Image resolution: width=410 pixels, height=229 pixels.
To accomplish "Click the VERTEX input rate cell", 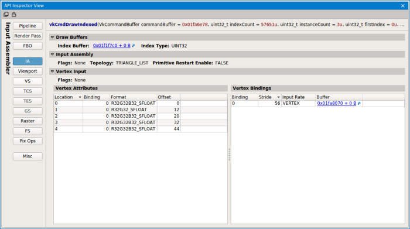I will 298,103.
